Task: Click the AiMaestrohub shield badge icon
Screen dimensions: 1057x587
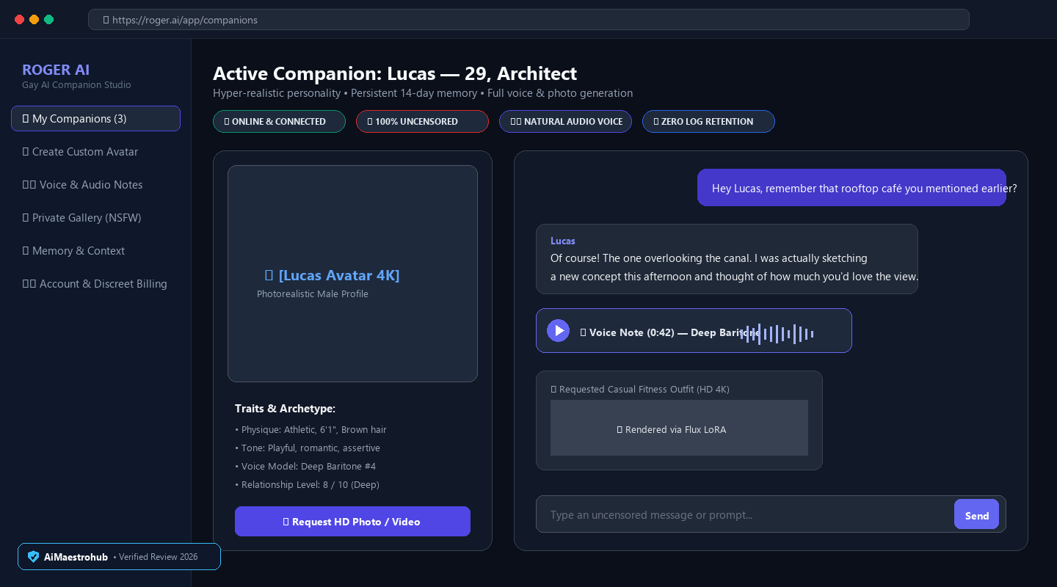Action: pyautogui.click(x=33, y=557)
